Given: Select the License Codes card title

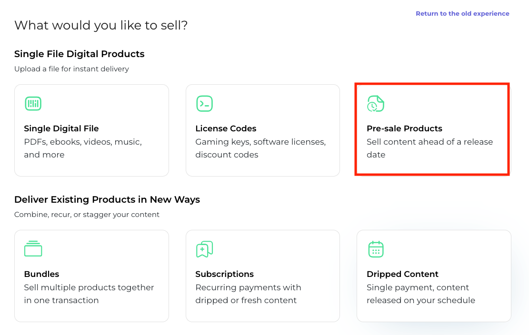Looking at the screenshot, I should pyautogui.click(x=226, y=128).
